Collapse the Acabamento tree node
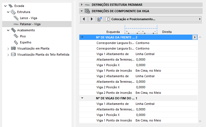 click(x=8, y=30)
